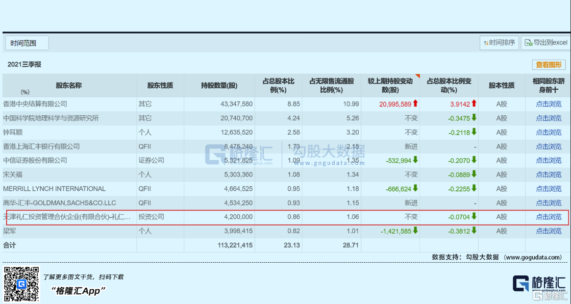This screenshot has height=304, width=571.
Task: Click the 2021三季报 report label
Action: (24, 65)
